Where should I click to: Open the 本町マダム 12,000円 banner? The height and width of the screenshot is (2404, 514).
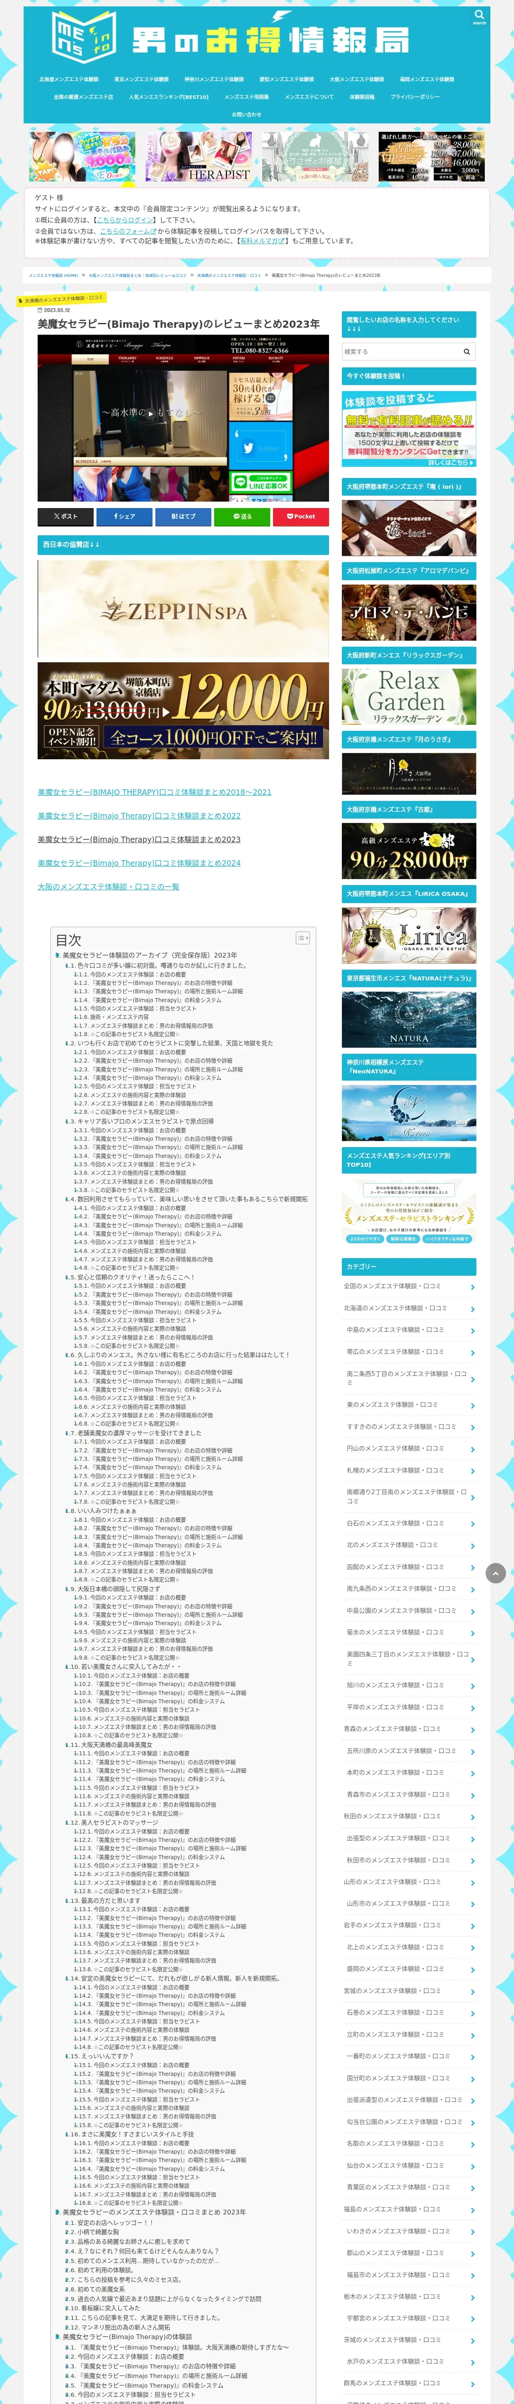point(183,710)
